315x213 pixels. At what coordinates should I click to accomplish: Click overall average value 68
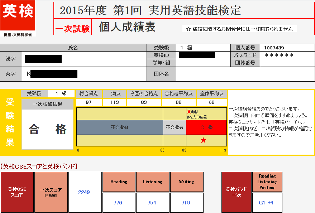(211, 102)
